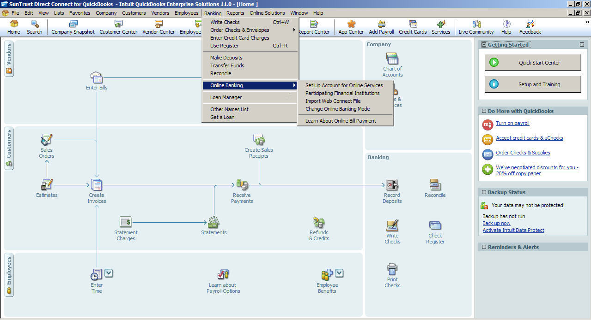Select Write Checks from Banking menu
Screen dimensions: 591x320
coord(250,22)
